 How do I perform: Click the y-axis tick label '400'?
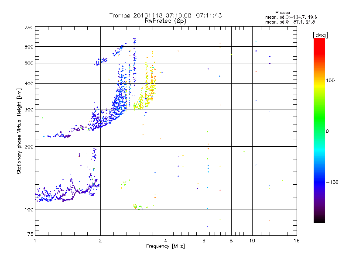(x=29, y=83)
